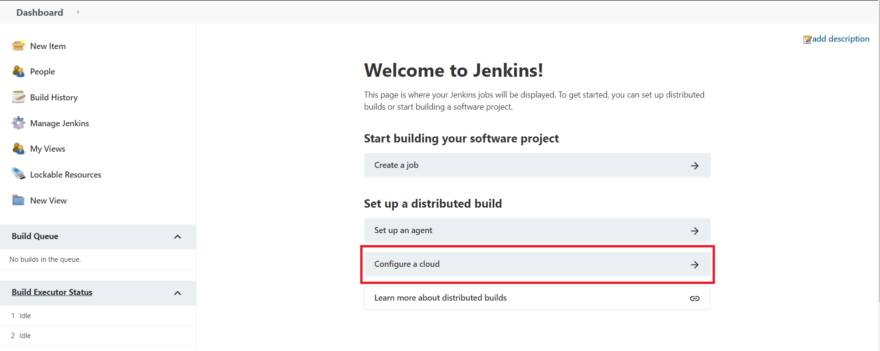This screenshot has height=351, width=880.
Task: Click 'Set up a distributed build' heading
Action: (433, 203)
